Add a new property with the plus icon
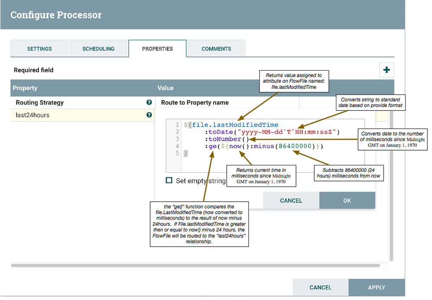The height and width of the screenshot is (300, 432). click(387, 70)
